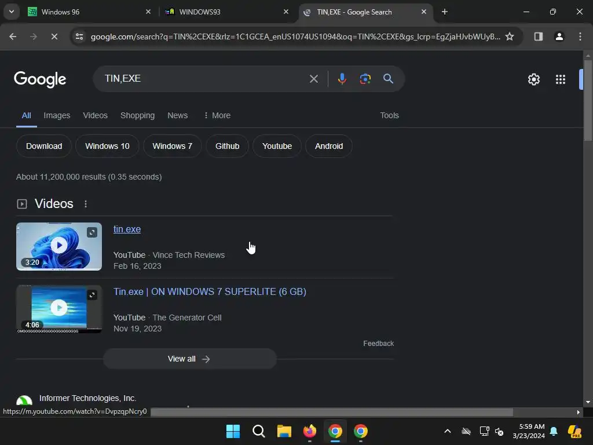This screenshot has width=593, height=445.
Task: Filter by Windows 7 chip
Action: tap(173, 146)
